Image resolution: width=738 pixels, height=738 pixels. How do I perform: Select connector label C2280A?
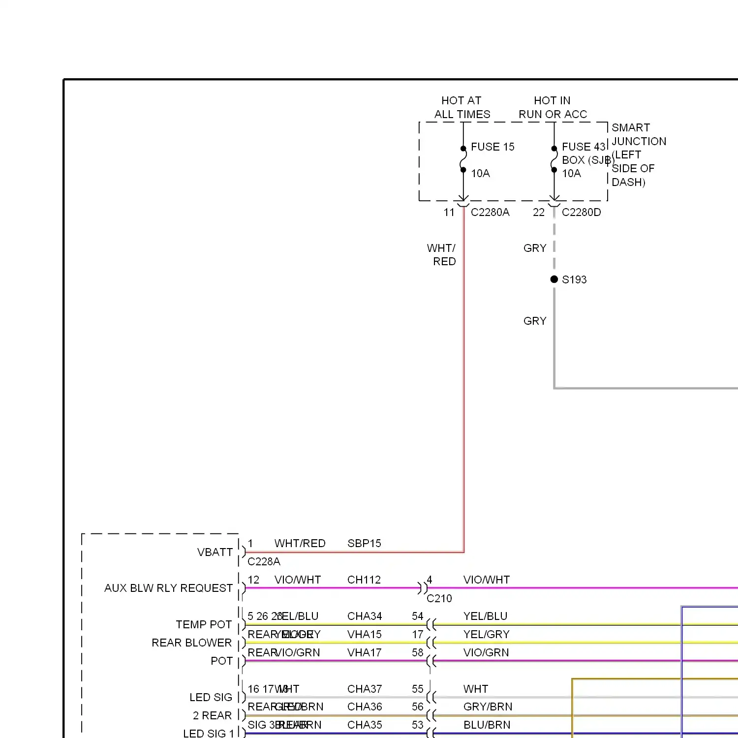(x=490, y=212)
